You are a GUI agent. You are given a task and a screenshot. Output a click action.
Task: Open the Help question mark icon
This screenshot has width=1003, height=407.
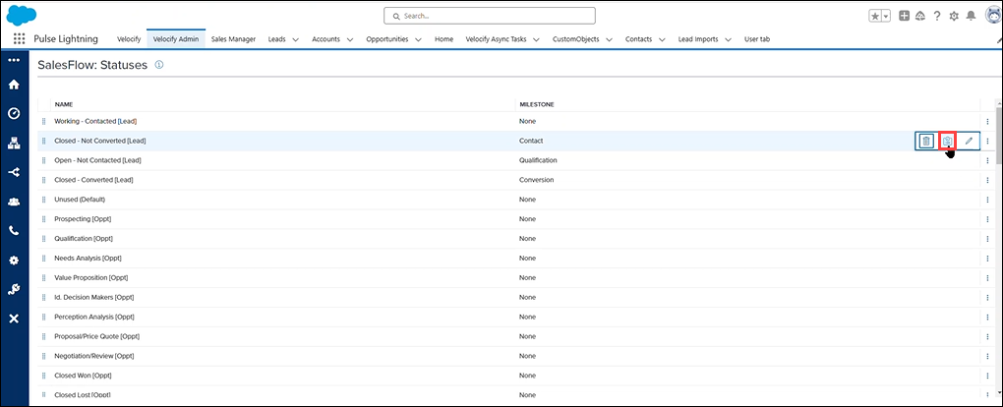(x=937, y=16)
